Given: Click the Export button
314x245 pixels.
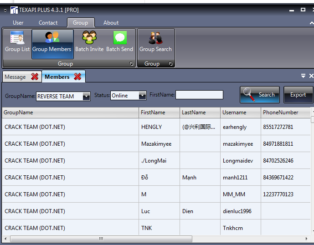Looking at the screenshot, I should tap(298, 95).
